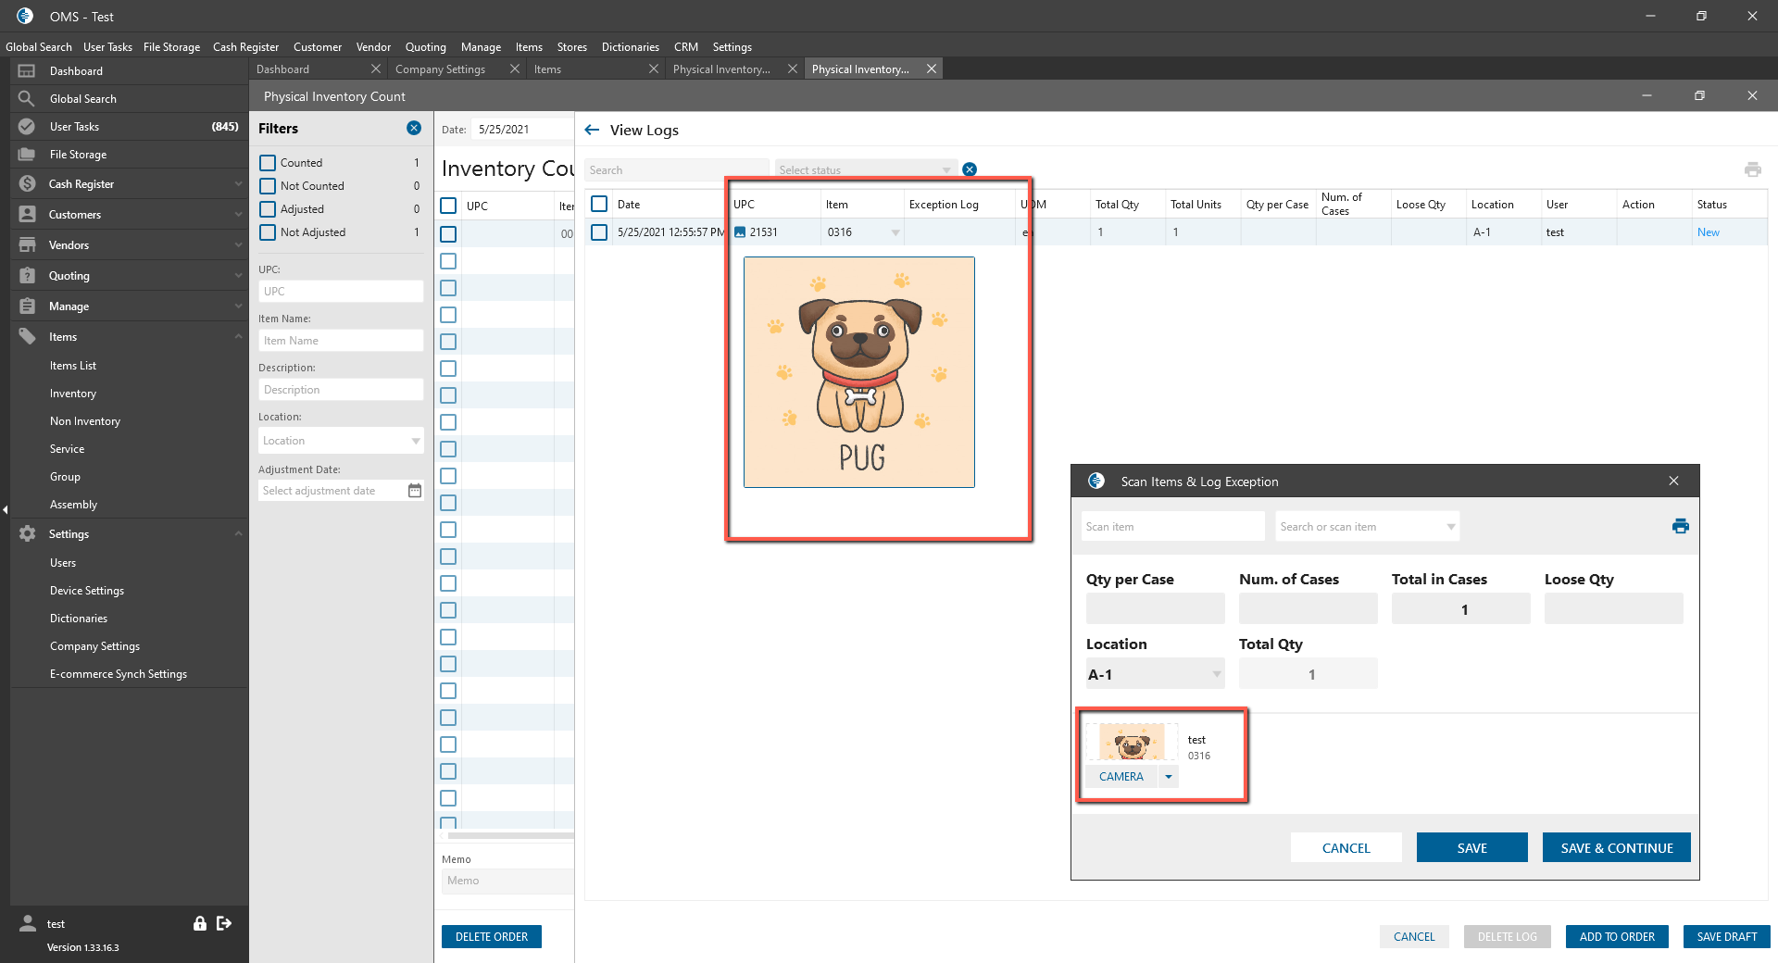The height and width of the screenshot is (963, 1778).
Task: Lock the session with the padlock icon
Action: (199, 923)
